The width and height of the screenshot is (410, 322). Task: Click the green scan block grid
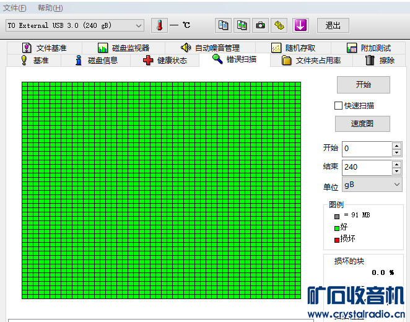point(161,190)
